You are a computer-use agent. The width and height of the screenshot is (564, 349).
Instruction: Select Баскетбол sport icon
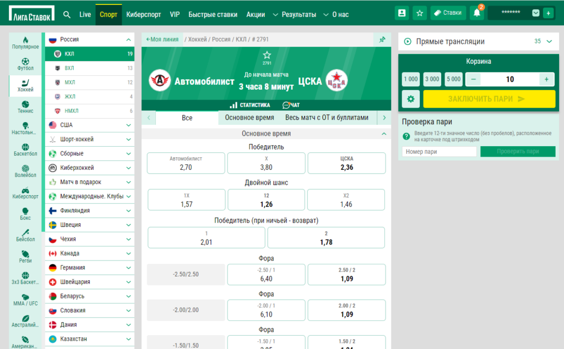click(25, 150)
